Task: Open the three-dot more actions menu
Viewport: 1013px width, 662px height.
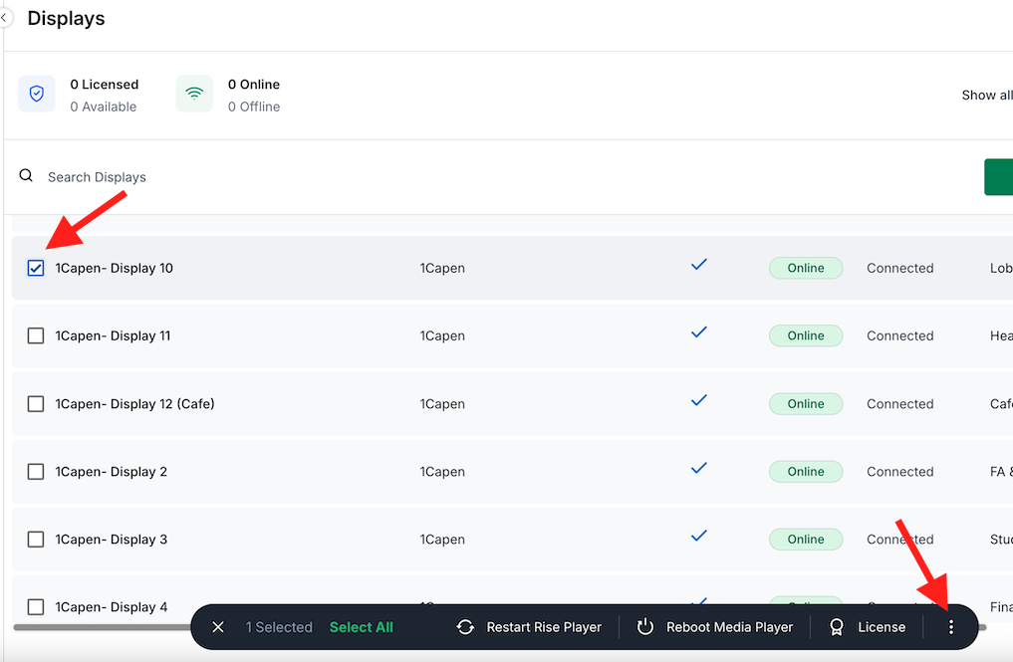Action: point(951,627)
